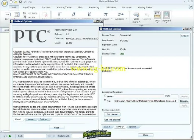Click the Labels icon in Style group
This screenshot has height=140, width=194.
136,15
